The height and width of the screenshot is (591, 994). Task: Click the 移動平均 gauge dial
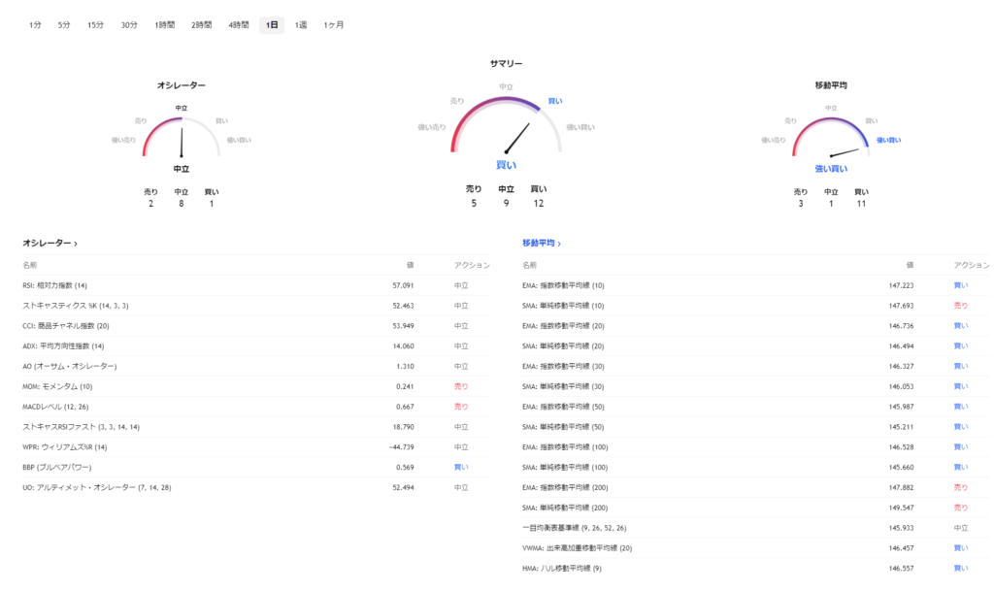click(x=831, y=138)
